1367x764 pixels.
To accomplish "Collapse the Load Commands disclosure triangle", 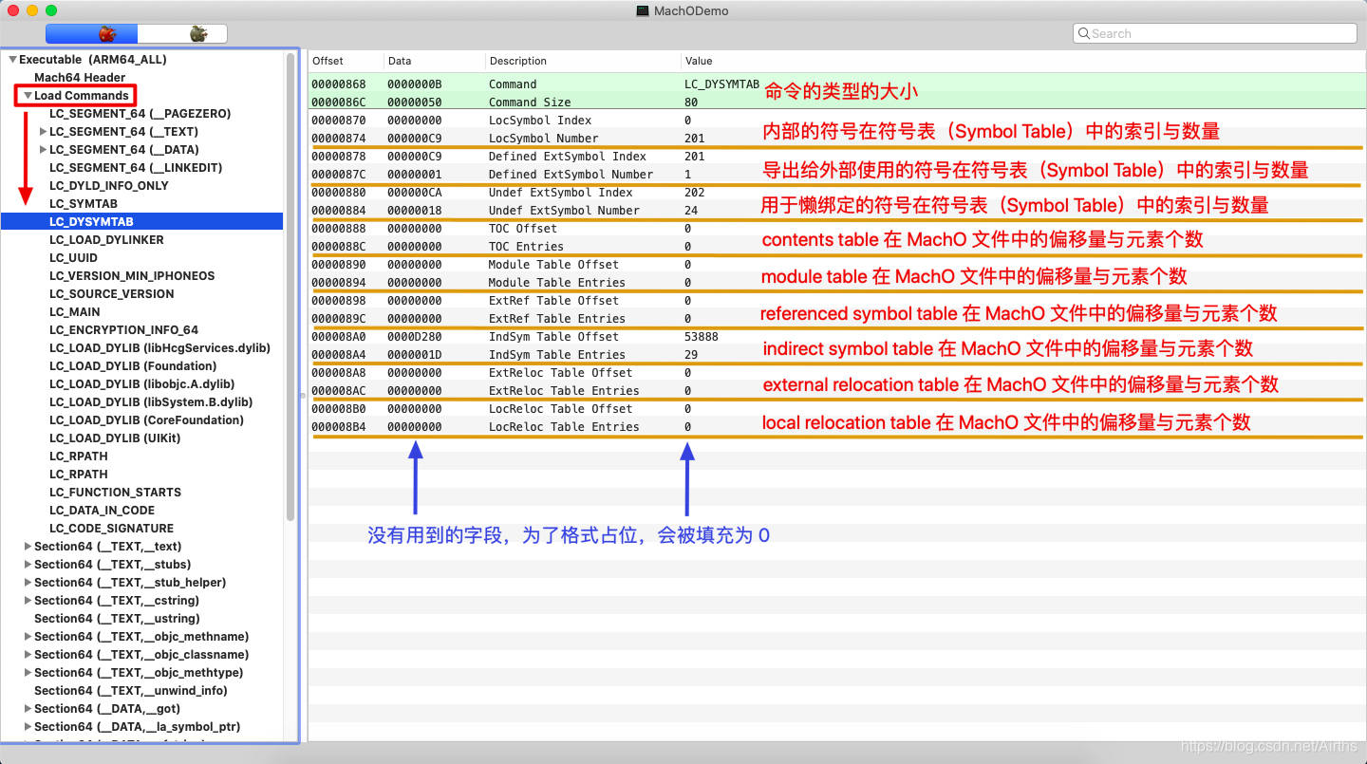I will (28, 96).
